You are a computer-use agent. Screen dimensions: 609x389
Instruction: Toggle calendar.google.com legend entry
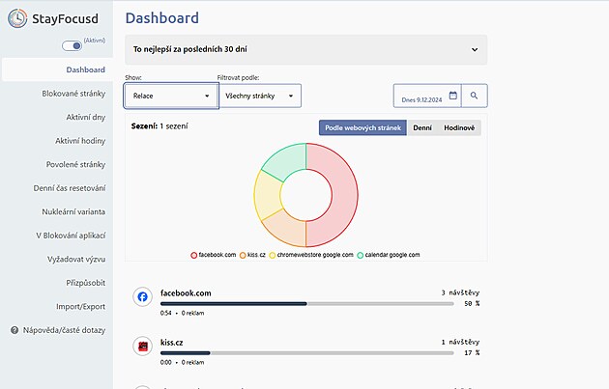(389, 255)
